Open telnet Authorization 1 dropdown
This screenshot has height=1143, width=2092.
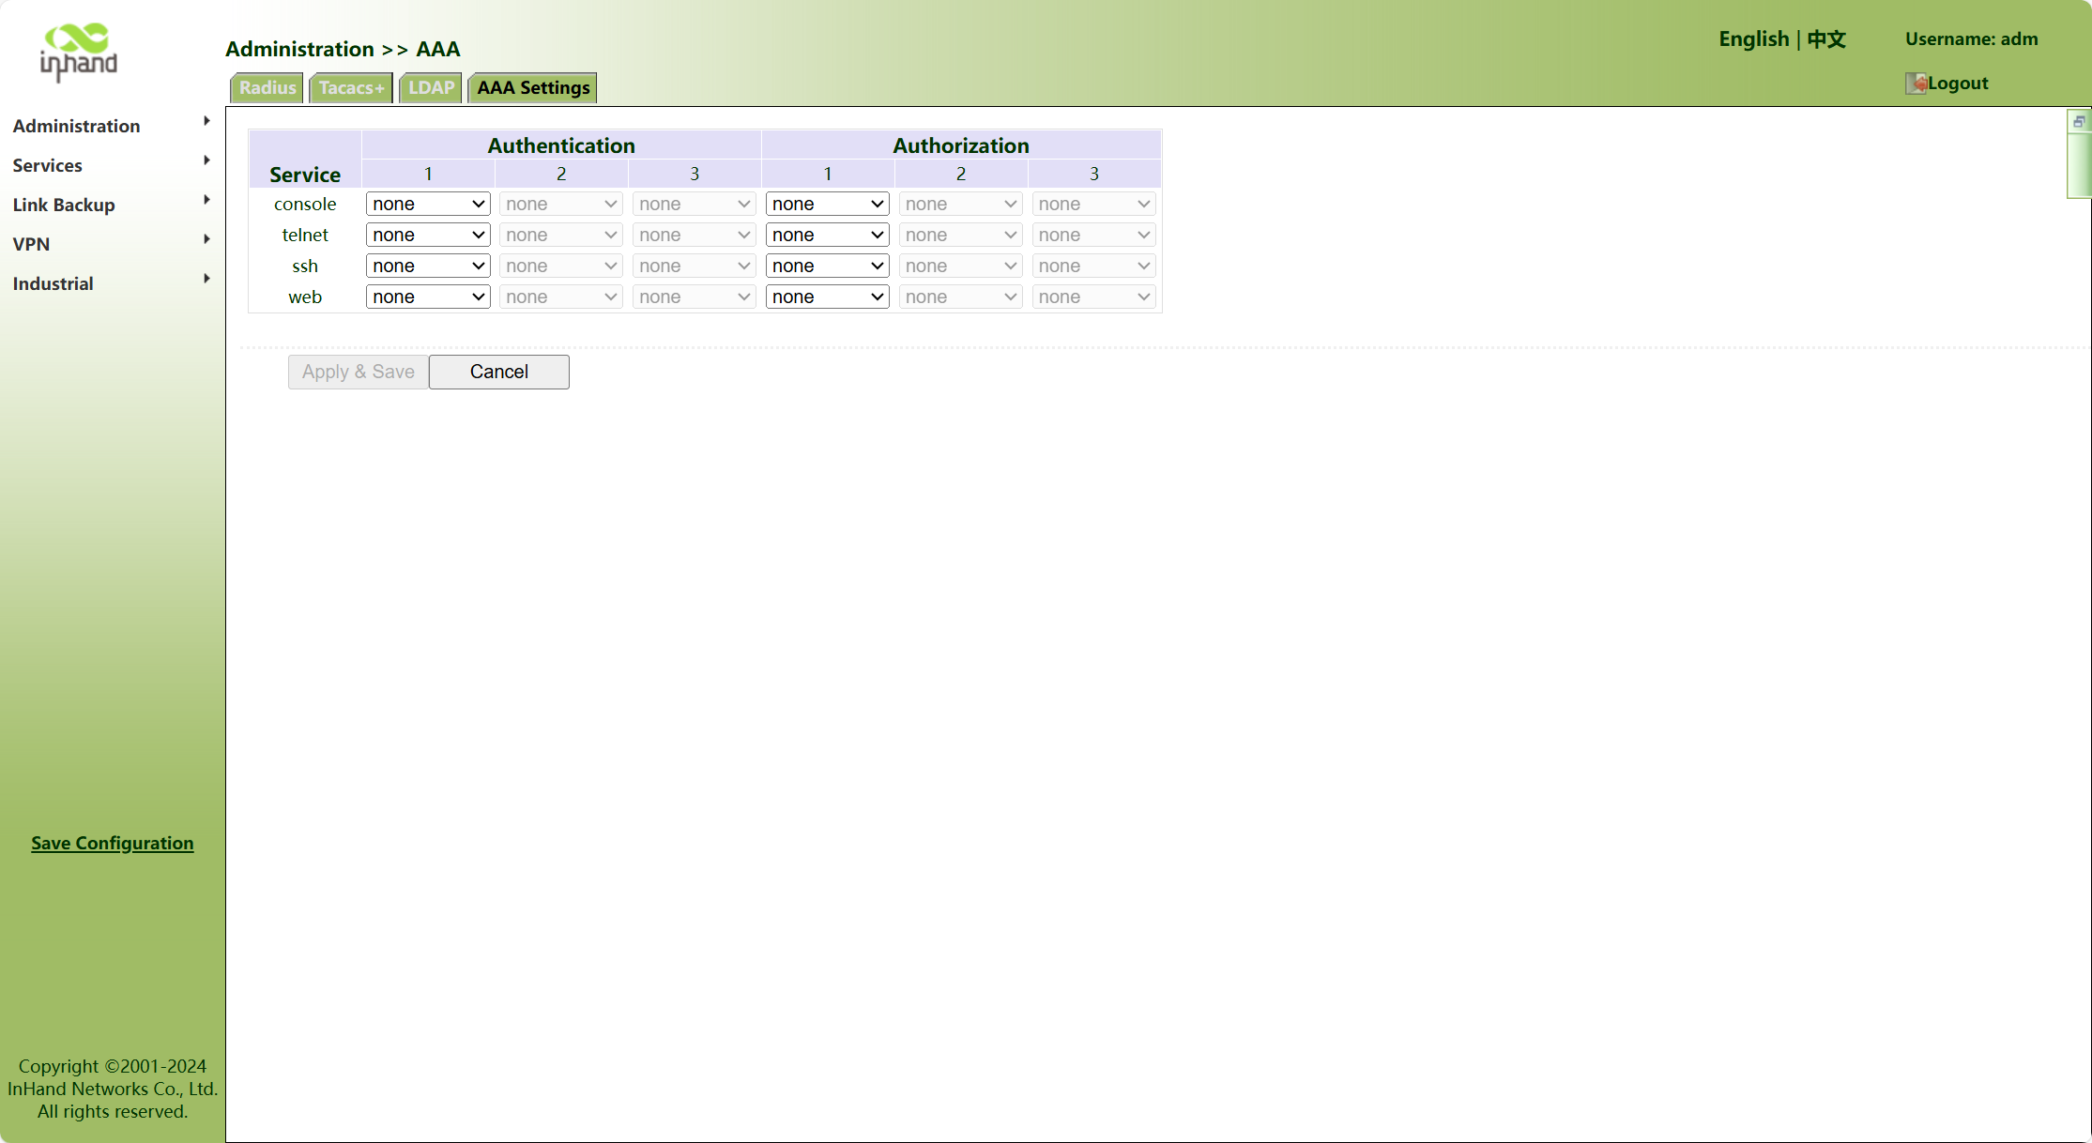coord(827,235)
